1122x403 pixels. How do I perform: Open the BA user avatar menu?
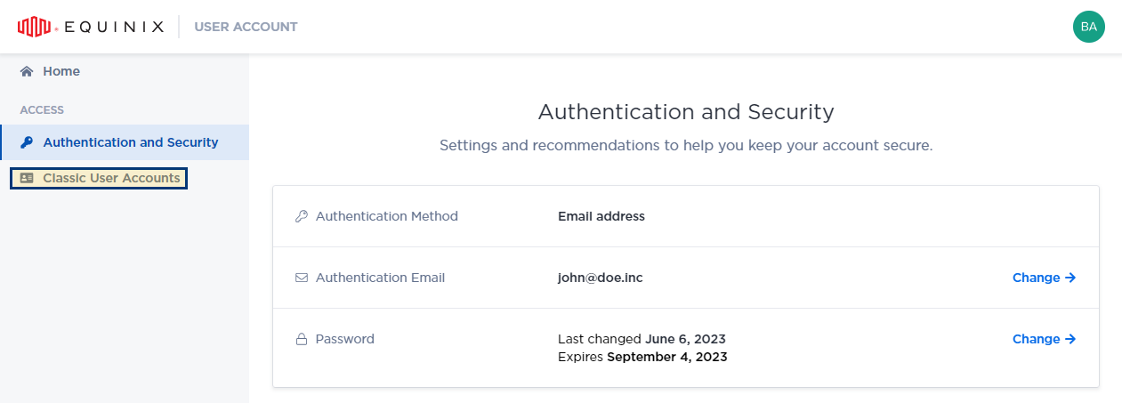[1088, 27]
